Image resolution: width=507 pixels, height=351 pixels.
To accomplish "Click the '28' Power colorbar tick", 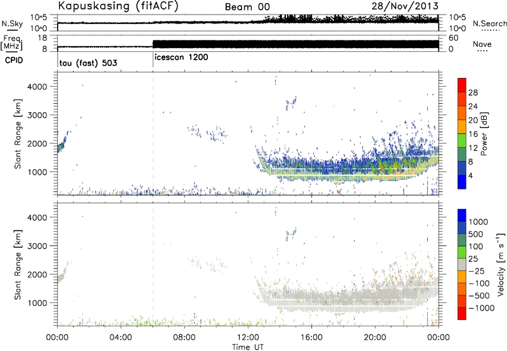I will coord(473,93).
